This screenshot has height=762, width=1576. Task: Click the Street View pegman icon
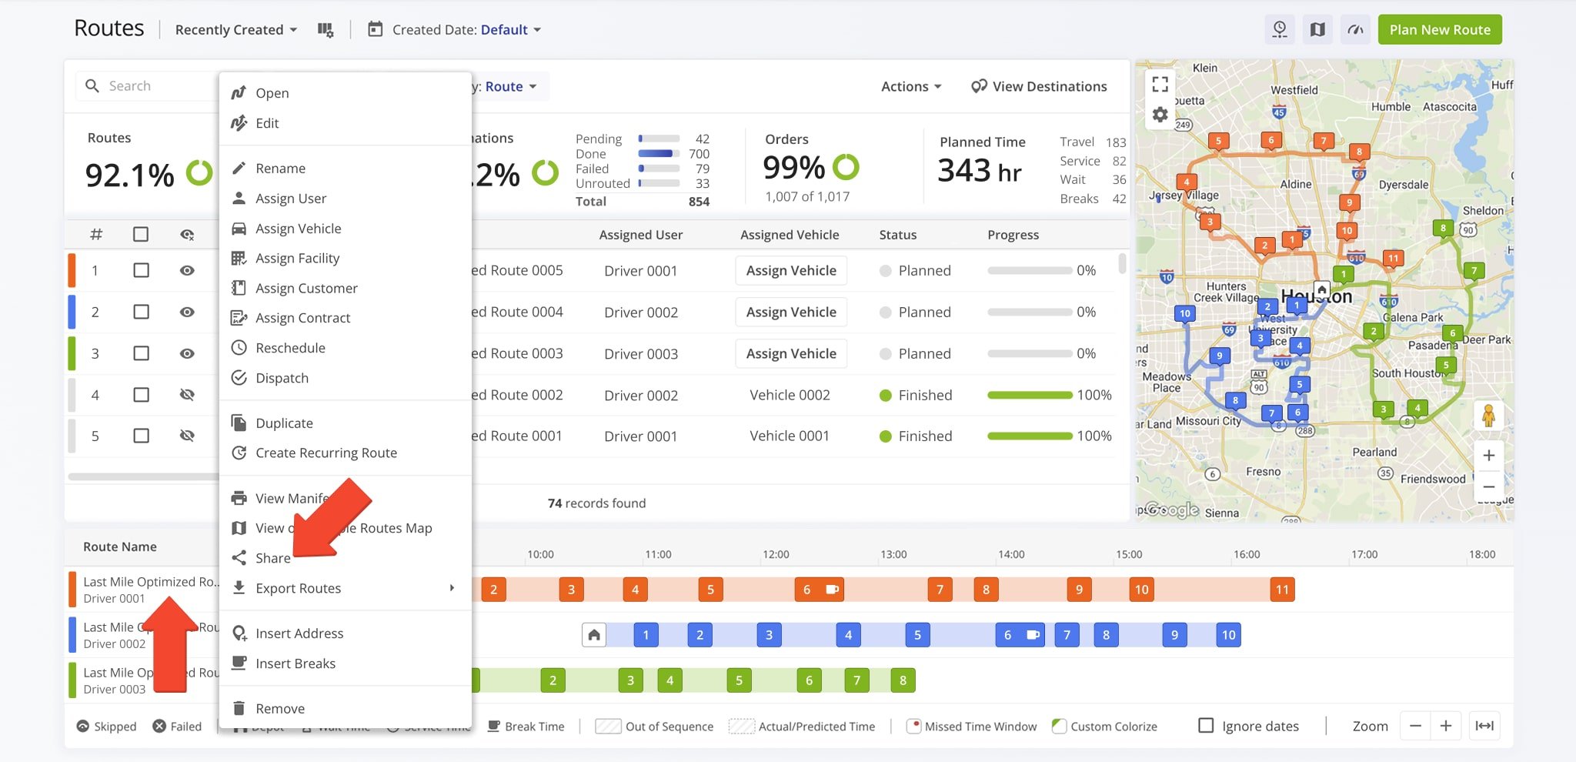click(1488, 416)
